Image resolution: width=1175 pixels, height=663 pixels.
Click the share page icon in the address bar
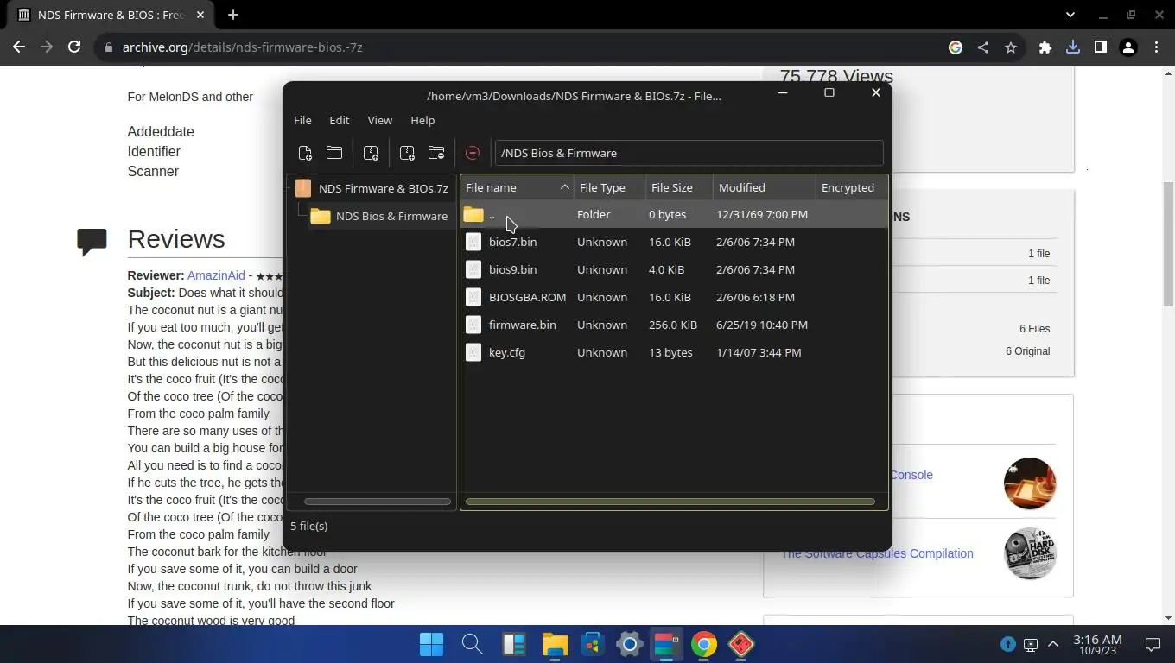pyautogui.click(x=983, y=47)
